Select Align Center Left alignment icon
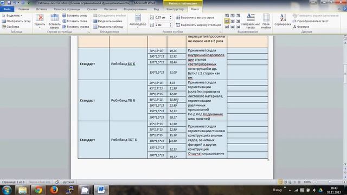 coord(227,21)
